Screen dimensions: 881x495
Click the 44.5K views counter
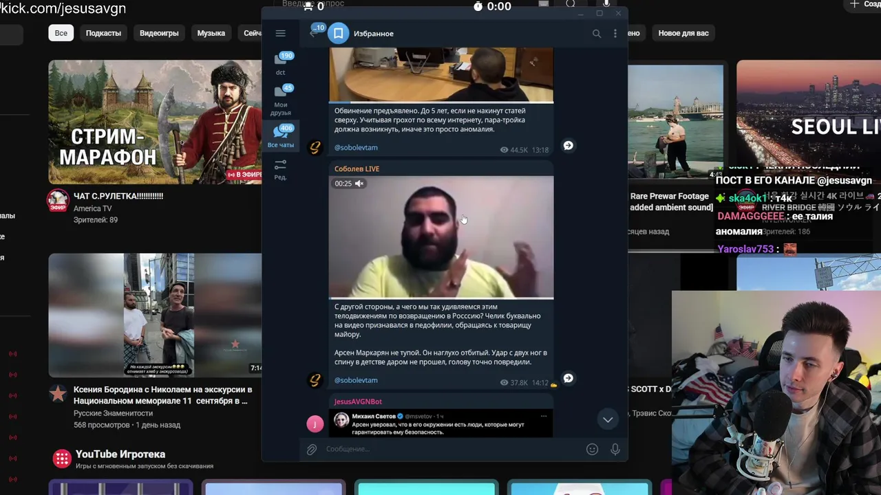click(514, 149)
